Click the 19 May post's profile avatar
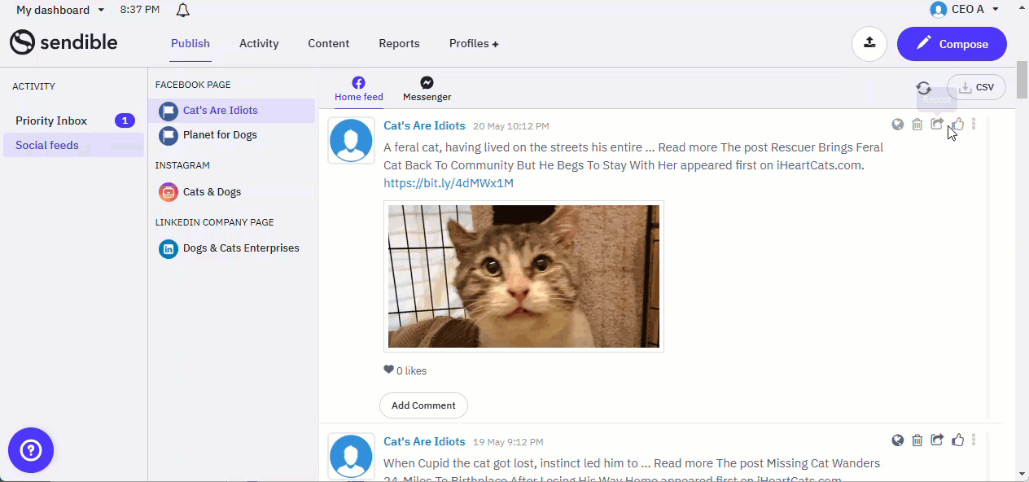The width and height of the screenshot is (1029, 482). pos(352,456)
